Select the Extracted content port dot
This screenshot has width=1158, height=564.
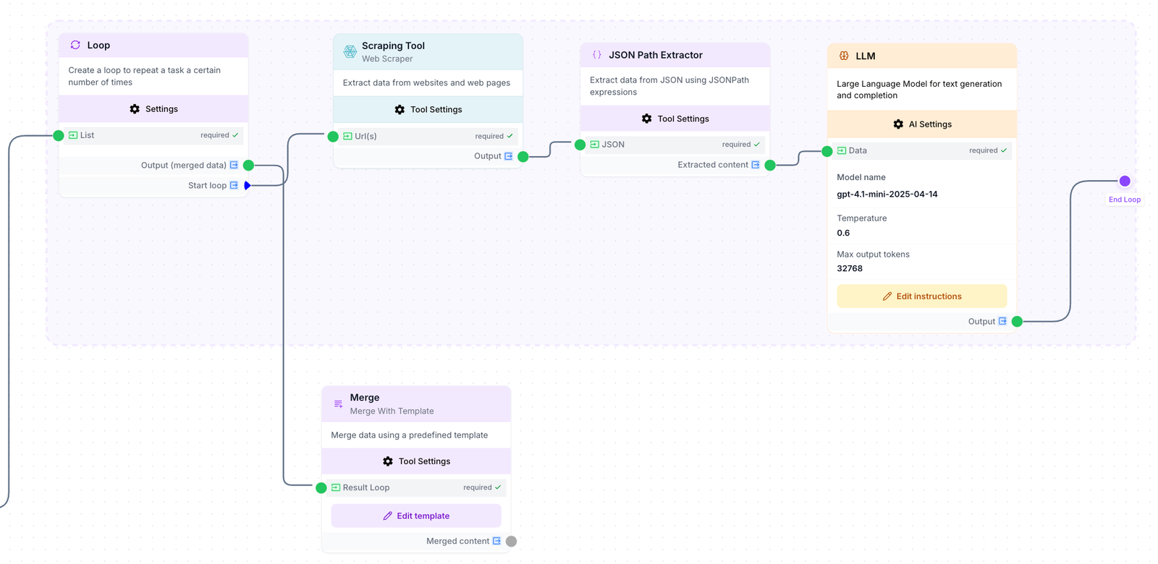[770, 165]
